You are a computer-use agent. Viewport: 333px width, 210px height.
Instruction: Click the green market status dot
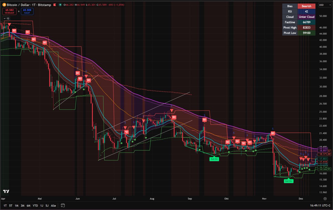coord(60,5)
